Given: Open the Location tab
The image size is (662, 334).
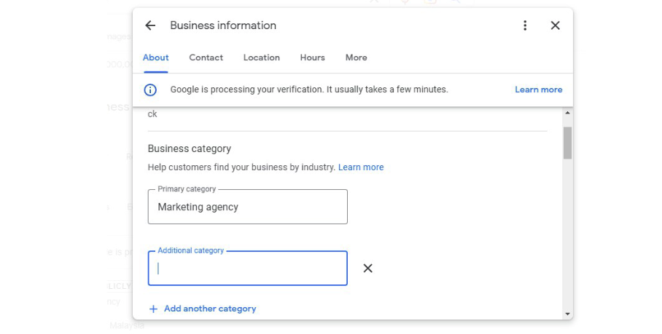Looking at the screenshot, I should click(262, 57).
